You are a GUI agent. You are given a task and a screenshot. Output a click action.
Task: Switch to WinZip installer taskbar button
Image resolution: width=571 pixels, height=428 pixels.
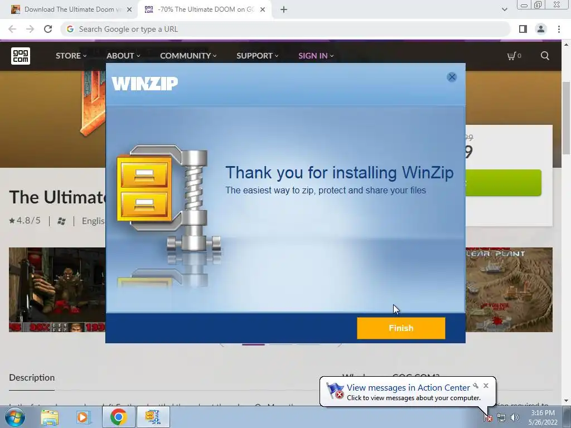153,417
